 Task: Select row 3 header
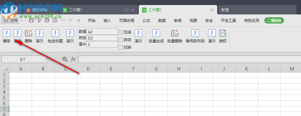pyautogui.click(x=5, y=86)
